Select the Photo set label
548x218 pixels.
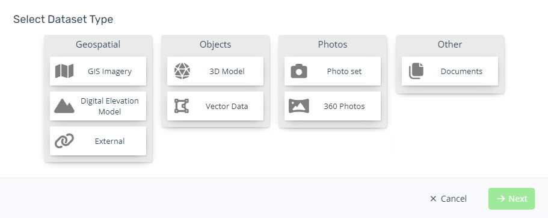(344, 72)
